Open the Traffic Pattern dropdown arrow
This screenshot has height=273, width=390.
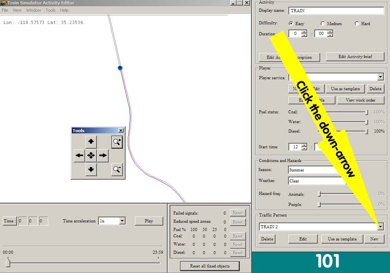click(x=380, y=226)
